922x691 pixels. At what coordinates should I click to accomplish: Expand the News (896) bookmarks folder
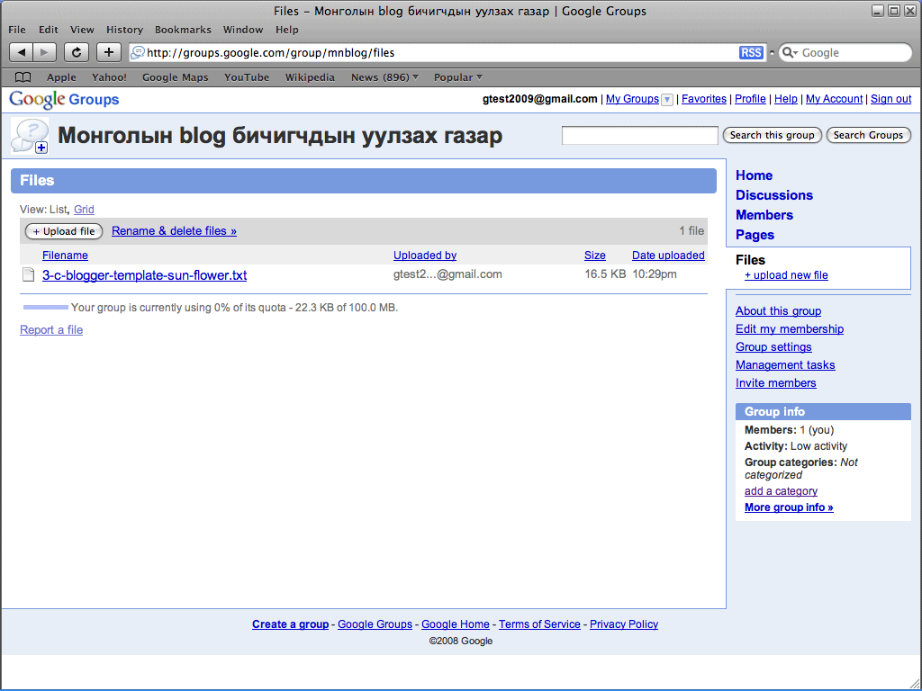point(384,77)
